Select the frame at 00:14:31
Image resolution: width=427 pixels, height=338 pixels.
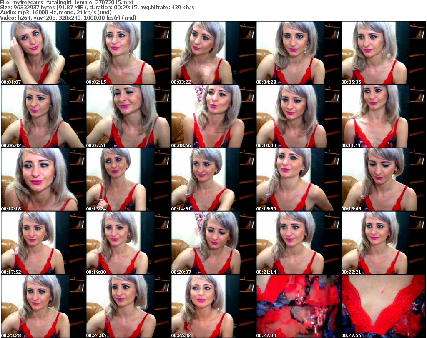[x=213, y=180]
